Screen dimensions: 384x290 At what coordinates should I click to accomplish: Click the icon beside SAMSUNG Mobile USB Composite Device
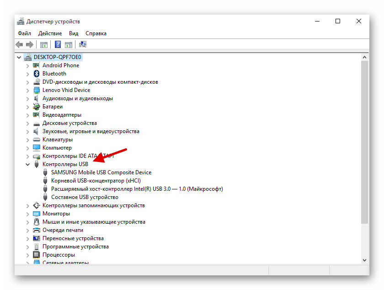tap(45, 172)
